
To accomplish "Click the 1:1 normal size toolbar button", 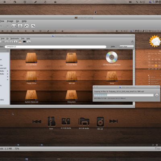I will (14, 26).
